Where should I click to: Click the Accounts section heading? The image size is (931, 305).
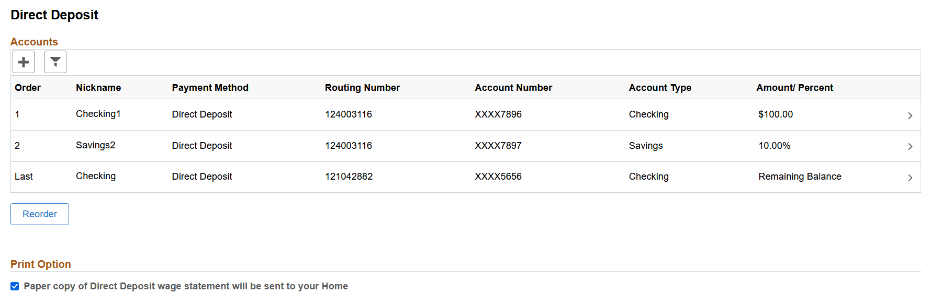click(34, 41)
